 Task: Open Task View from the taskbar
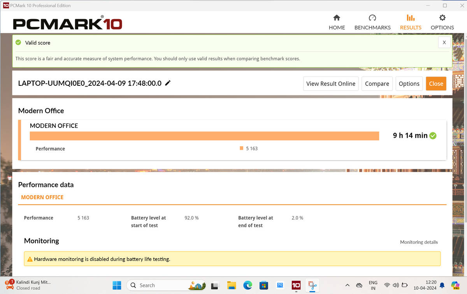click(x=215, y=285)
